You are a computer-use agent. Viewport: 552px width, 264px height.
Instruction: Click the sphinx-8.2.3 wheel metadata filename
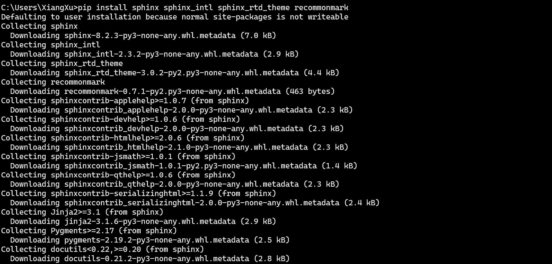(x=150, y=36)
